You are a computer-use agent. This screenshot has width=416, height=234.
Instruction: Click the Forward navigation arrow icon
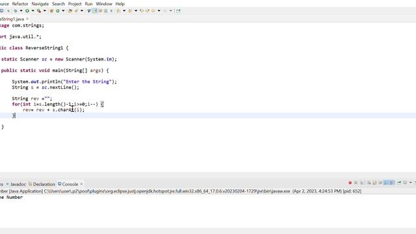[165, 11]
